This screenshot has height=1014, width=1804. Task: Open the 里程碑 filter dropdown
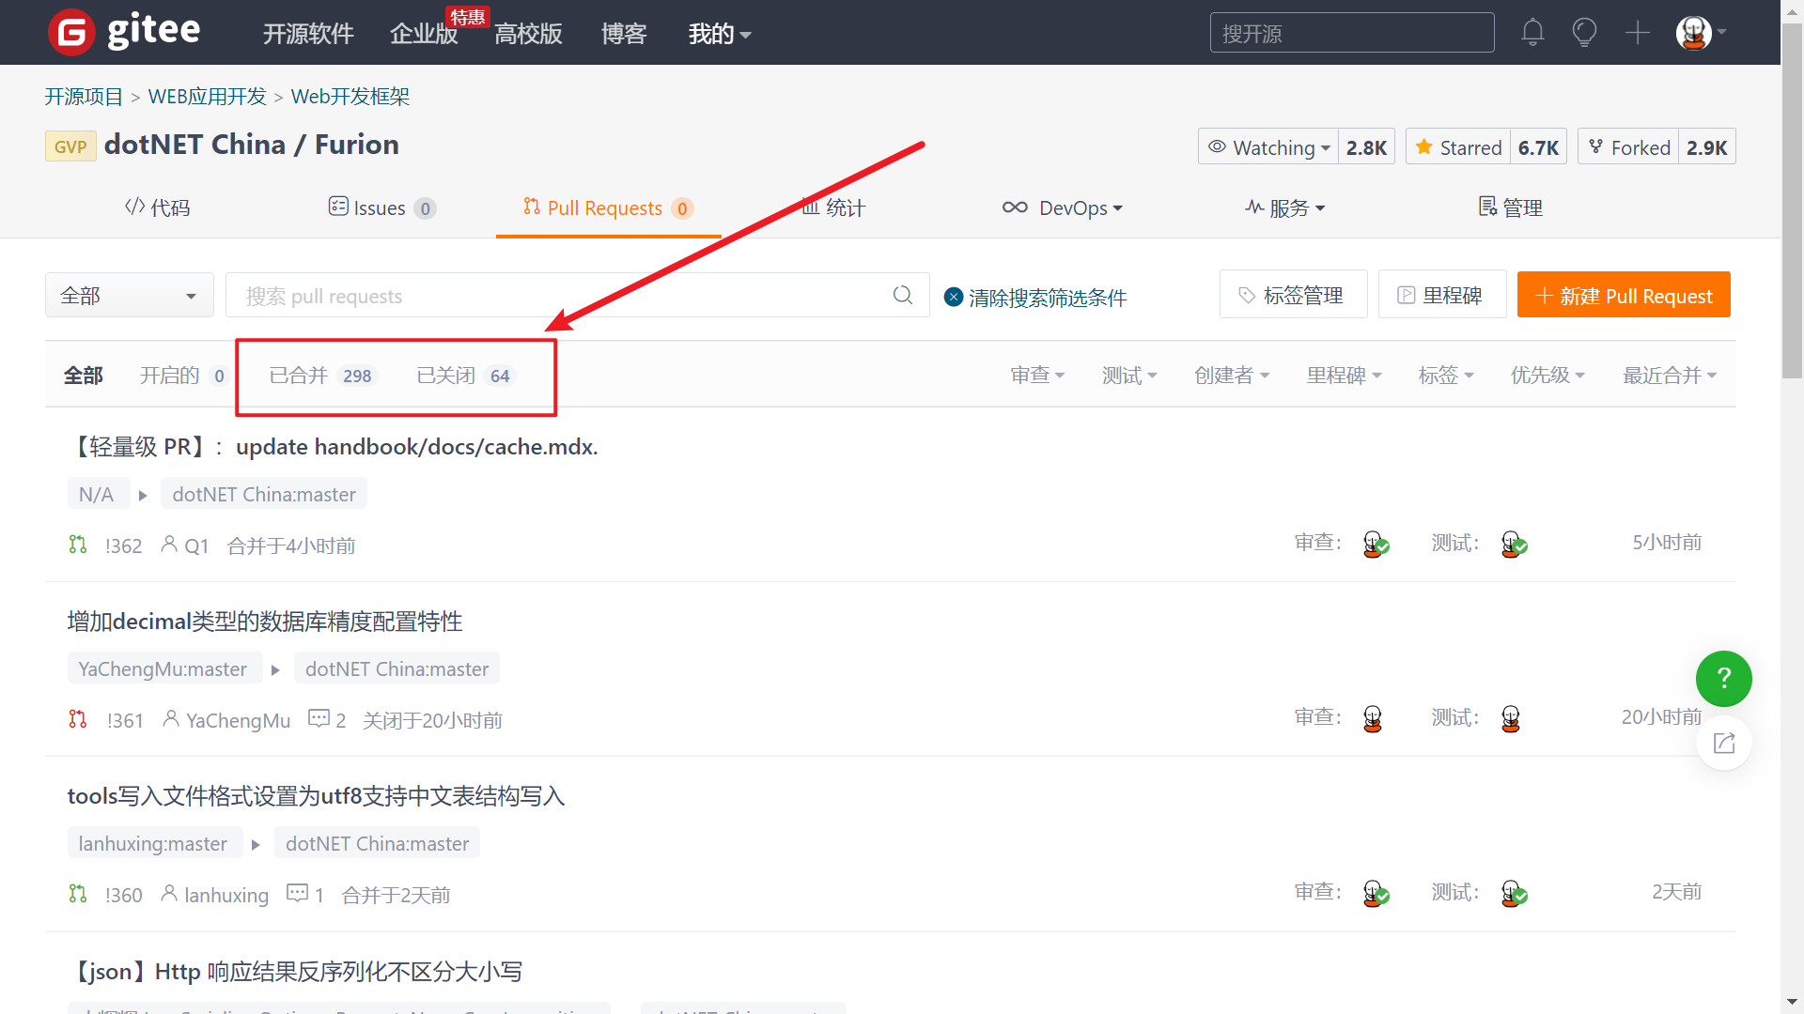click(x=1344, y=376)
